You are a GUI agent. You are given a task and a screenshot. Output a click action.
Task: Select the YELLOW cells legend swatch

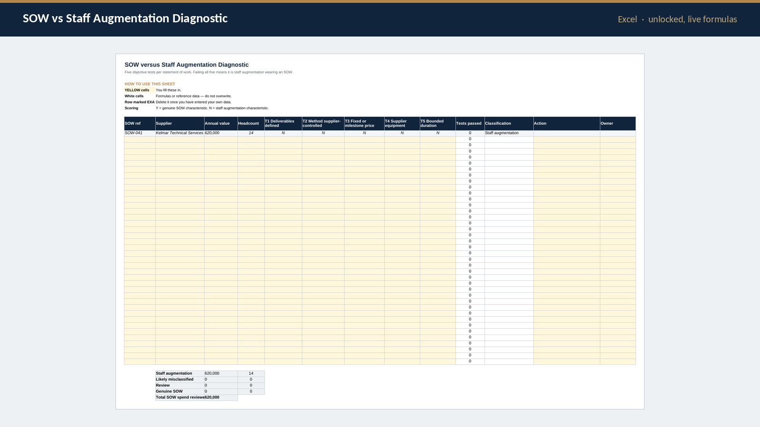[x=140, y=90]
